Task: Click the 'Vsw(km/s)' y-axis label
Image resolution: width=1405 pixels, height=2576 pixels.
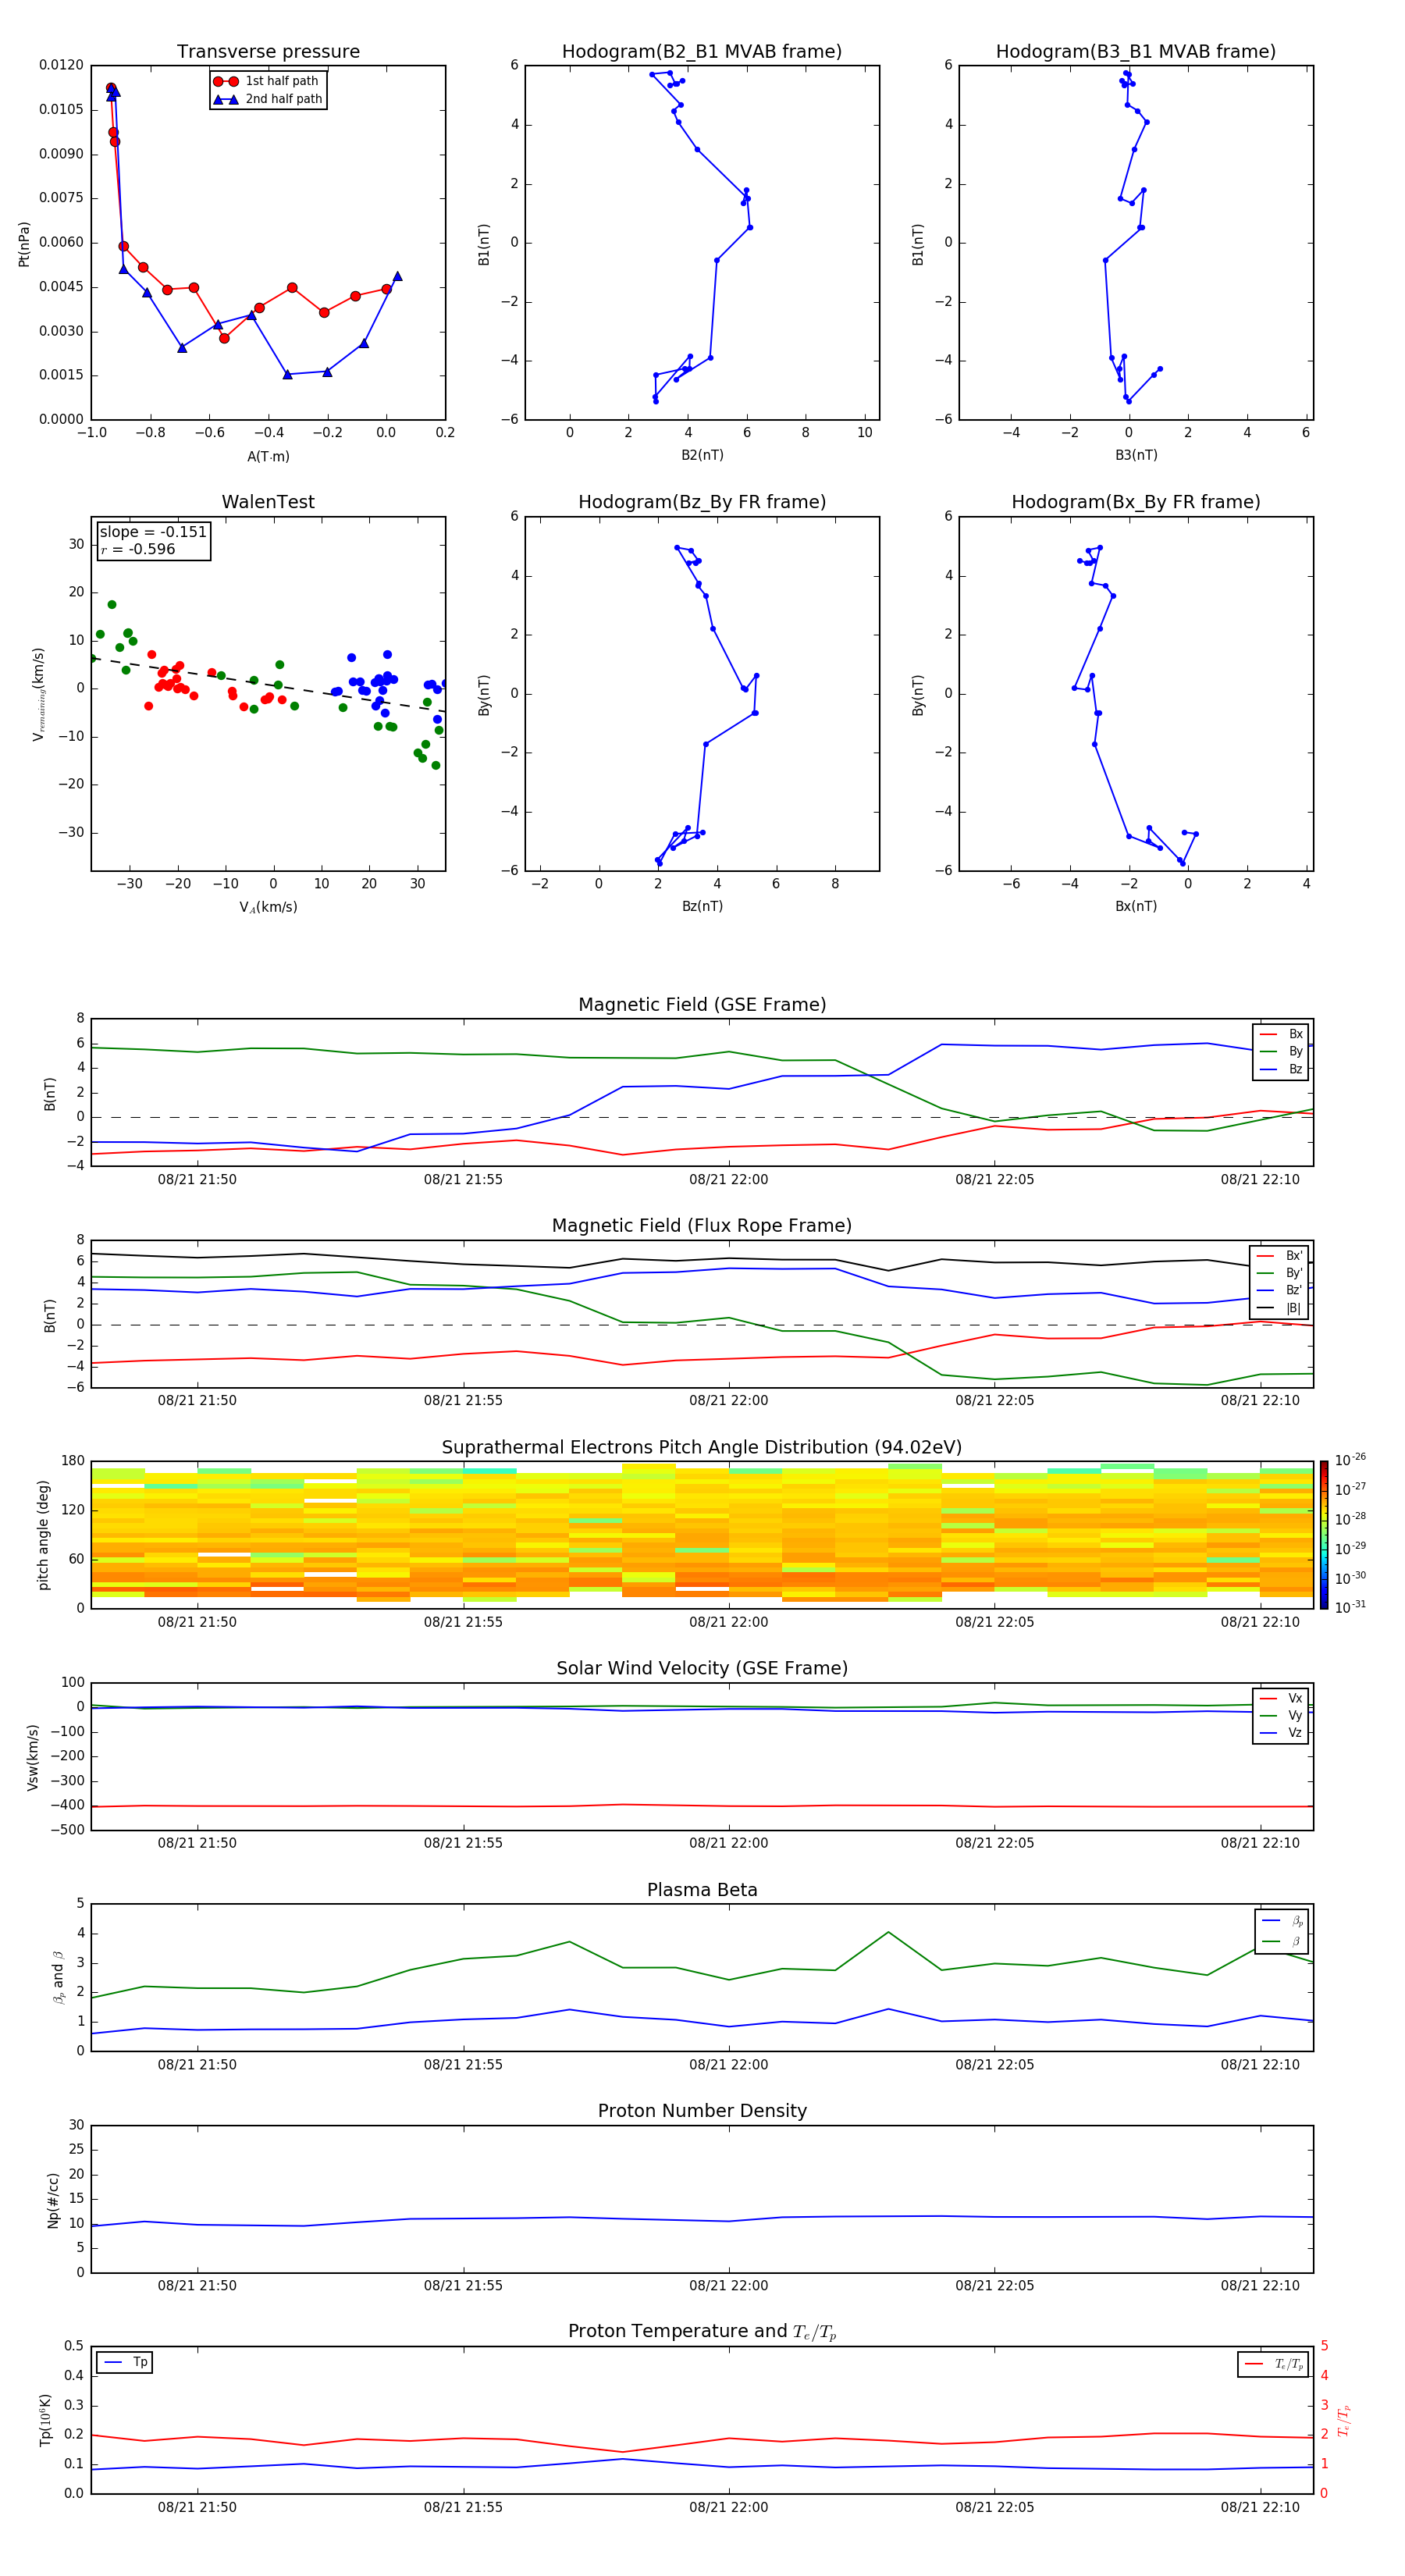Action: click(32, 1757)
